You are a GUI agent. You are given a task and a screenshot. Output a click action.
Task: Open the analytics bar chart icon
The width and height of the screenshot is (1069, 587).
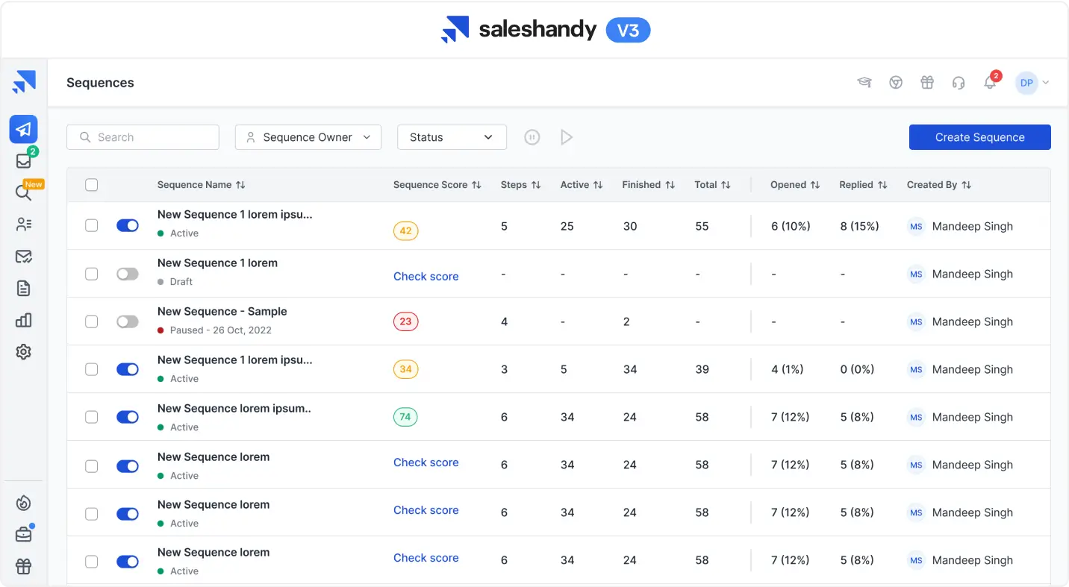[24, 320]
